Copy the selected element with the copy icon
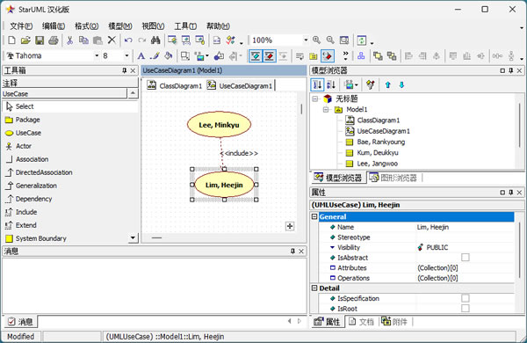Screen dimensions: 527x343 tap(83, 40)
